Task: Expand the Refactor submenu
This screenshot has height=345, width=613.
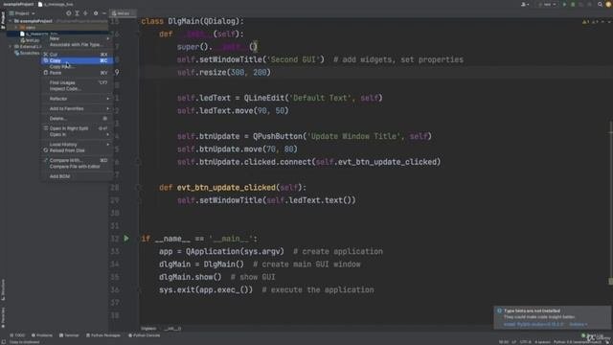Action: [108, 99]
